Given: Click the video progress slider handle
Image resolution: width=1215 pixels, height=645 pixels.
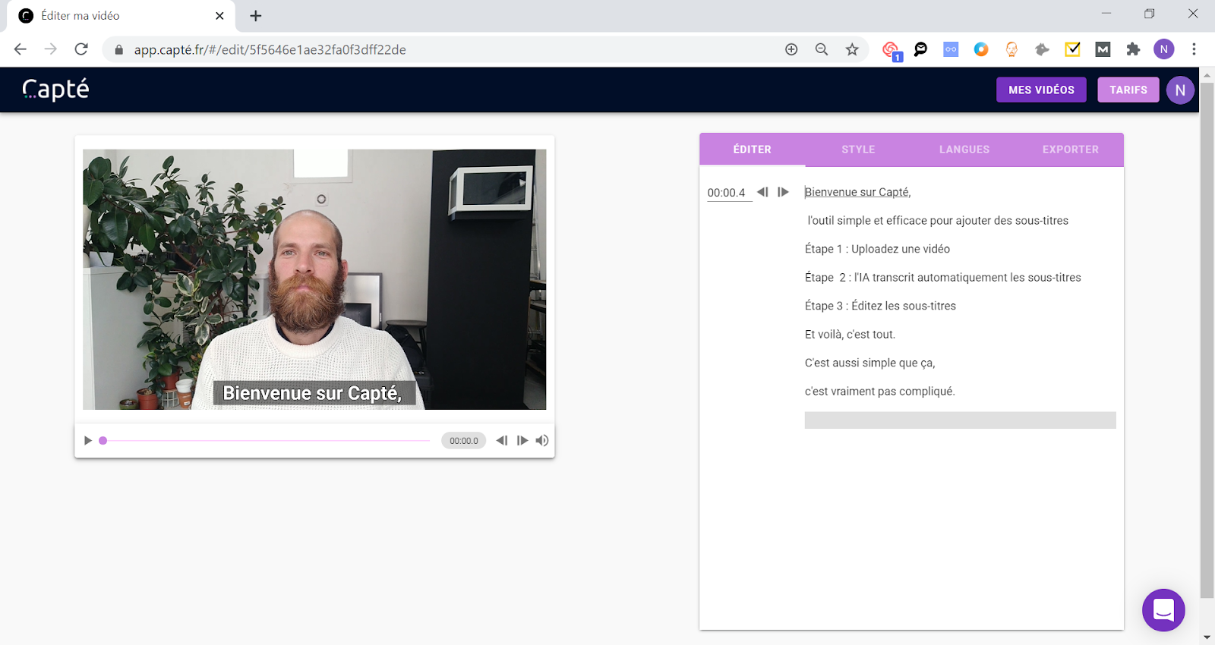Looking at the screenshot, I should tap(103, 440).
